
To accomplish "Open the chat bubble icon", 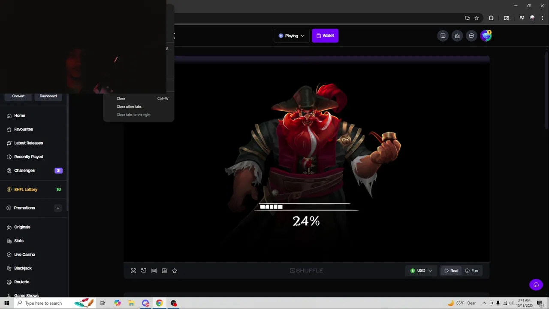I will pos(471,36).
